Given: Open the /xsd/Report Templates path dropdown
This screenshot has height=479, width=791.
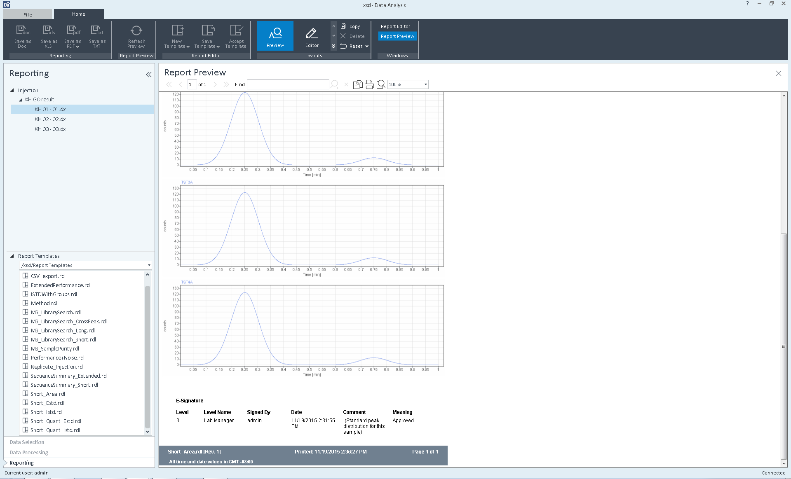Looking at the screenshot, I should (149, 265).
